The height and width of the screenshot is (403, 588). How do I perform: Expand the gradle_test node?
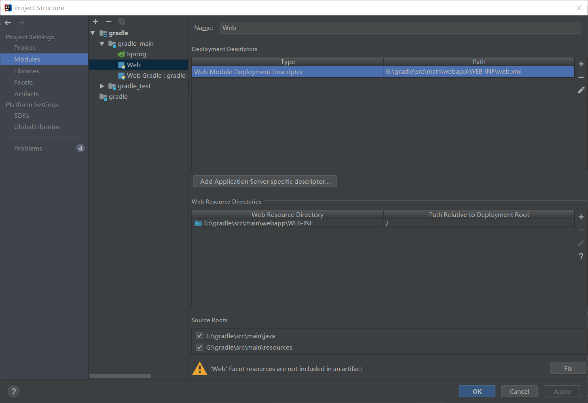[102, 86]
